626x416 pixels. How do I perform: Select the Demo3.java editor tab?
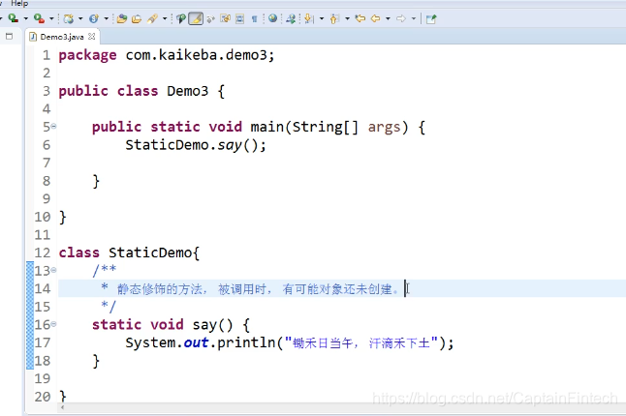[x=62, y=37]
